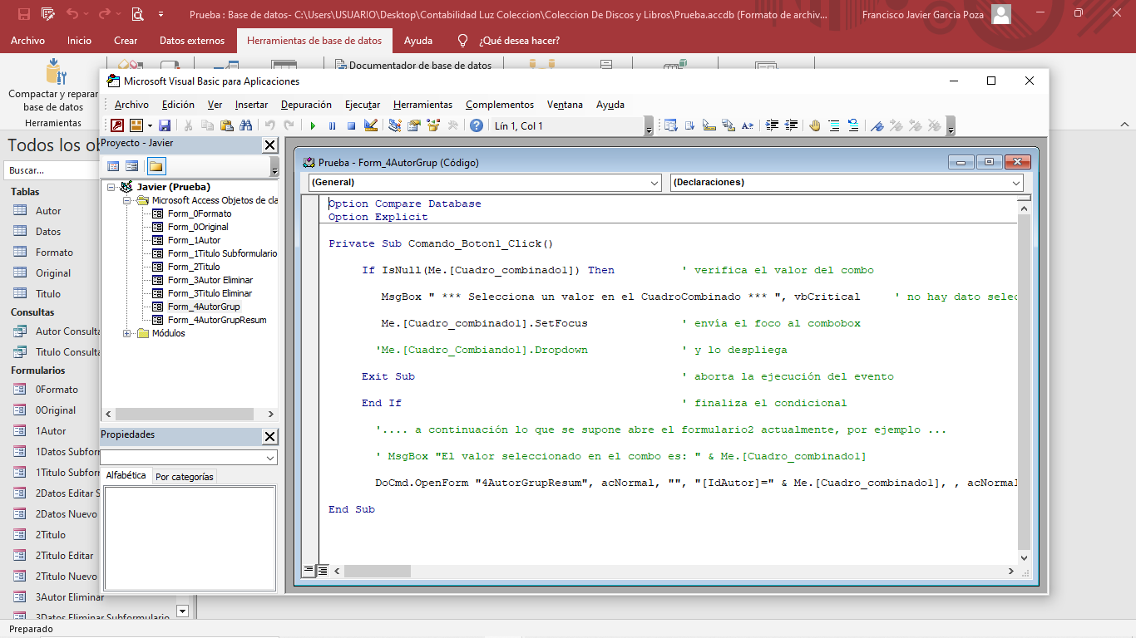Screen dimensions: 1136x638
Task: Click the Comment Block icon
Action: point(834,125)
